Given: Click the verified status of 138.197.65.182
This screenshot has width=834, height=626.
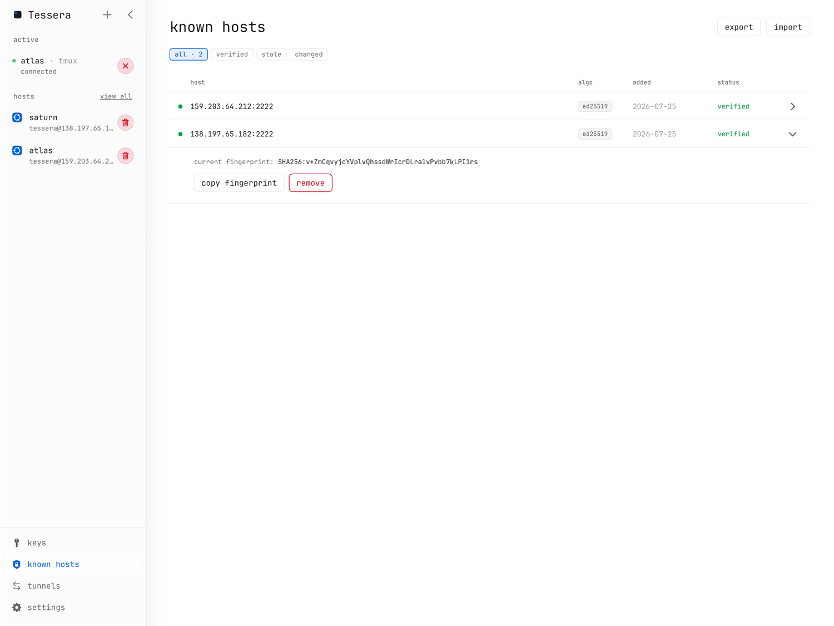Looking at the screenshot, I should click(733, 134).
